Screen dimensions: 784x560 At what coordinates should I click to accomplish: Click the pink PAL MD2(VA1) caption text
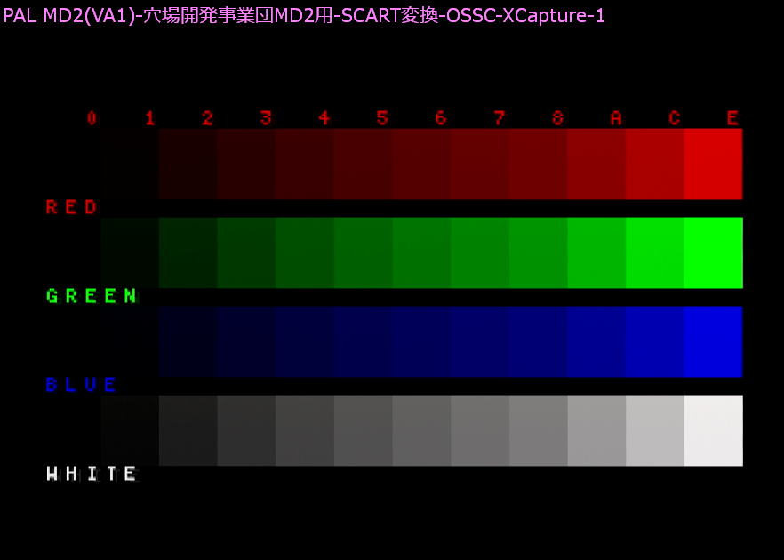[x=304, y=15]
